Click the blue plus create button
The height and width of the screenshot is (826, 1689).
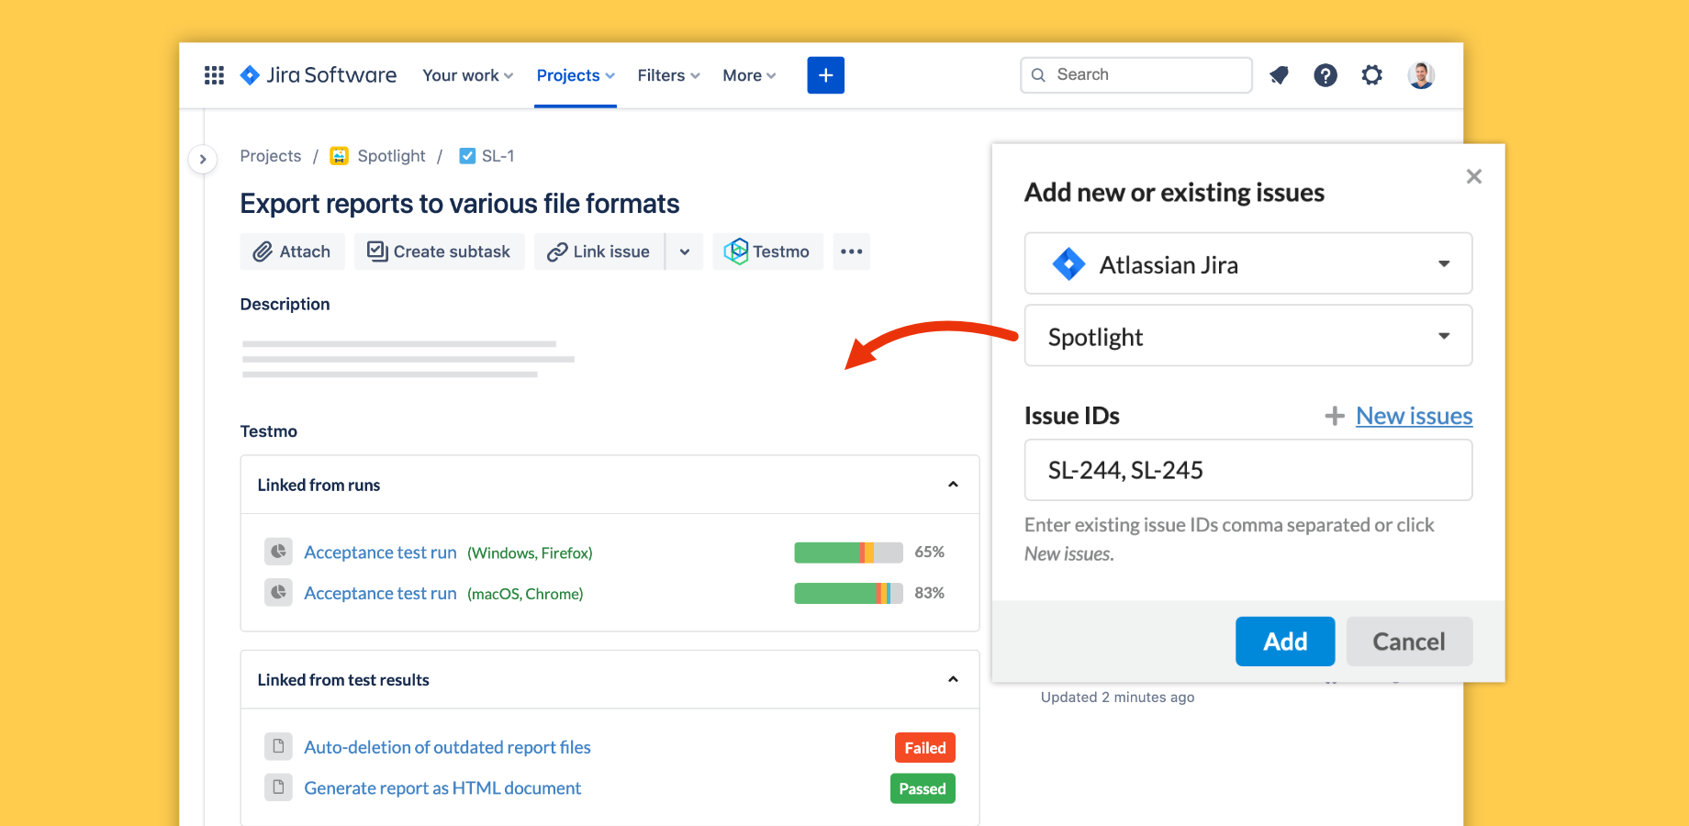(825, 75)
